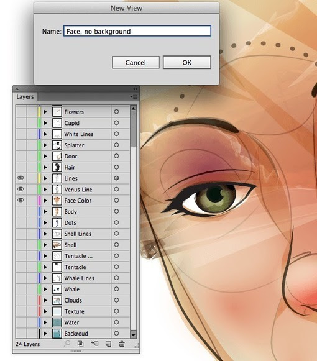The image size is (317, 361).
Task: Hide the Venus Line layer
Action: (x=21, y=189)
